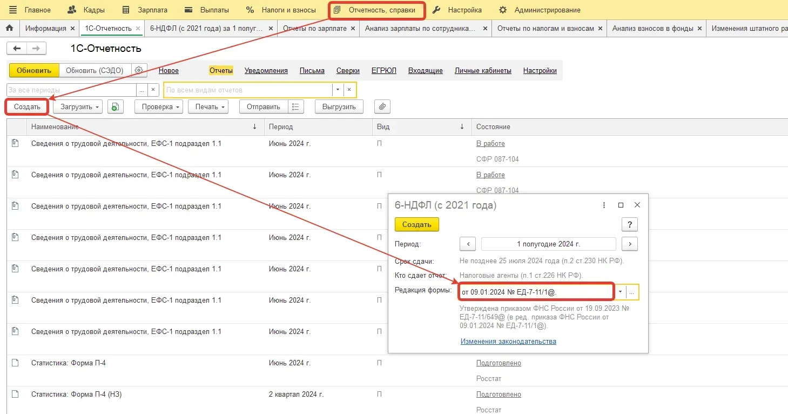Close the Информация tab

(72, 29)
